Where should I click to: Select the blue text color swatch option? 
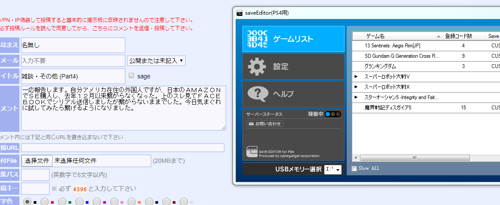tap(79, 201)
